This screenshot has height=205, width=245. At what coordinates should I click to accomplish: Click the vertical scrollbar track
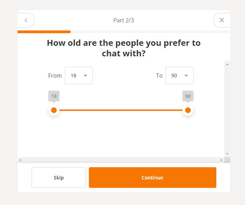tap(227, 108)
